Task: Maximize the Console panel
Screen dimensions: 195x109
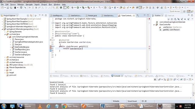Action: pos(192,76)
